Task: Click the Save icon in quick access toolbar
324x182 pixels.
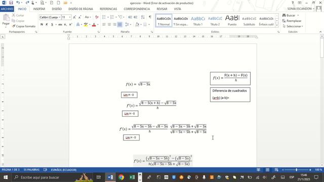Action: (11, 3)
